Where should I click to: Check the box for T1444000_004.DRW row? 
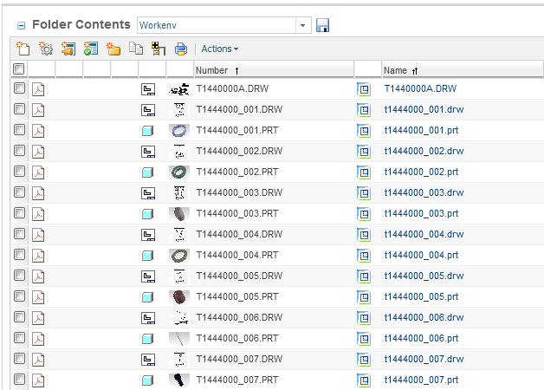click(19, 234)
